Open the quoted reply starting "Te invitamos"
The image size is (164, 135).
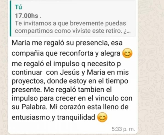pos(73,19)
